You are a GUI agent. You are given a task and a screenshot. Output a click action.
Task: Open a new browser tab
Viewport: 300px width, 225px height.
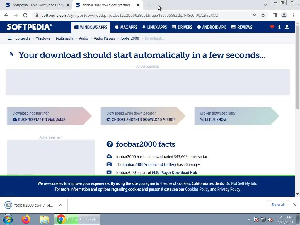click(x=149, y=5)
